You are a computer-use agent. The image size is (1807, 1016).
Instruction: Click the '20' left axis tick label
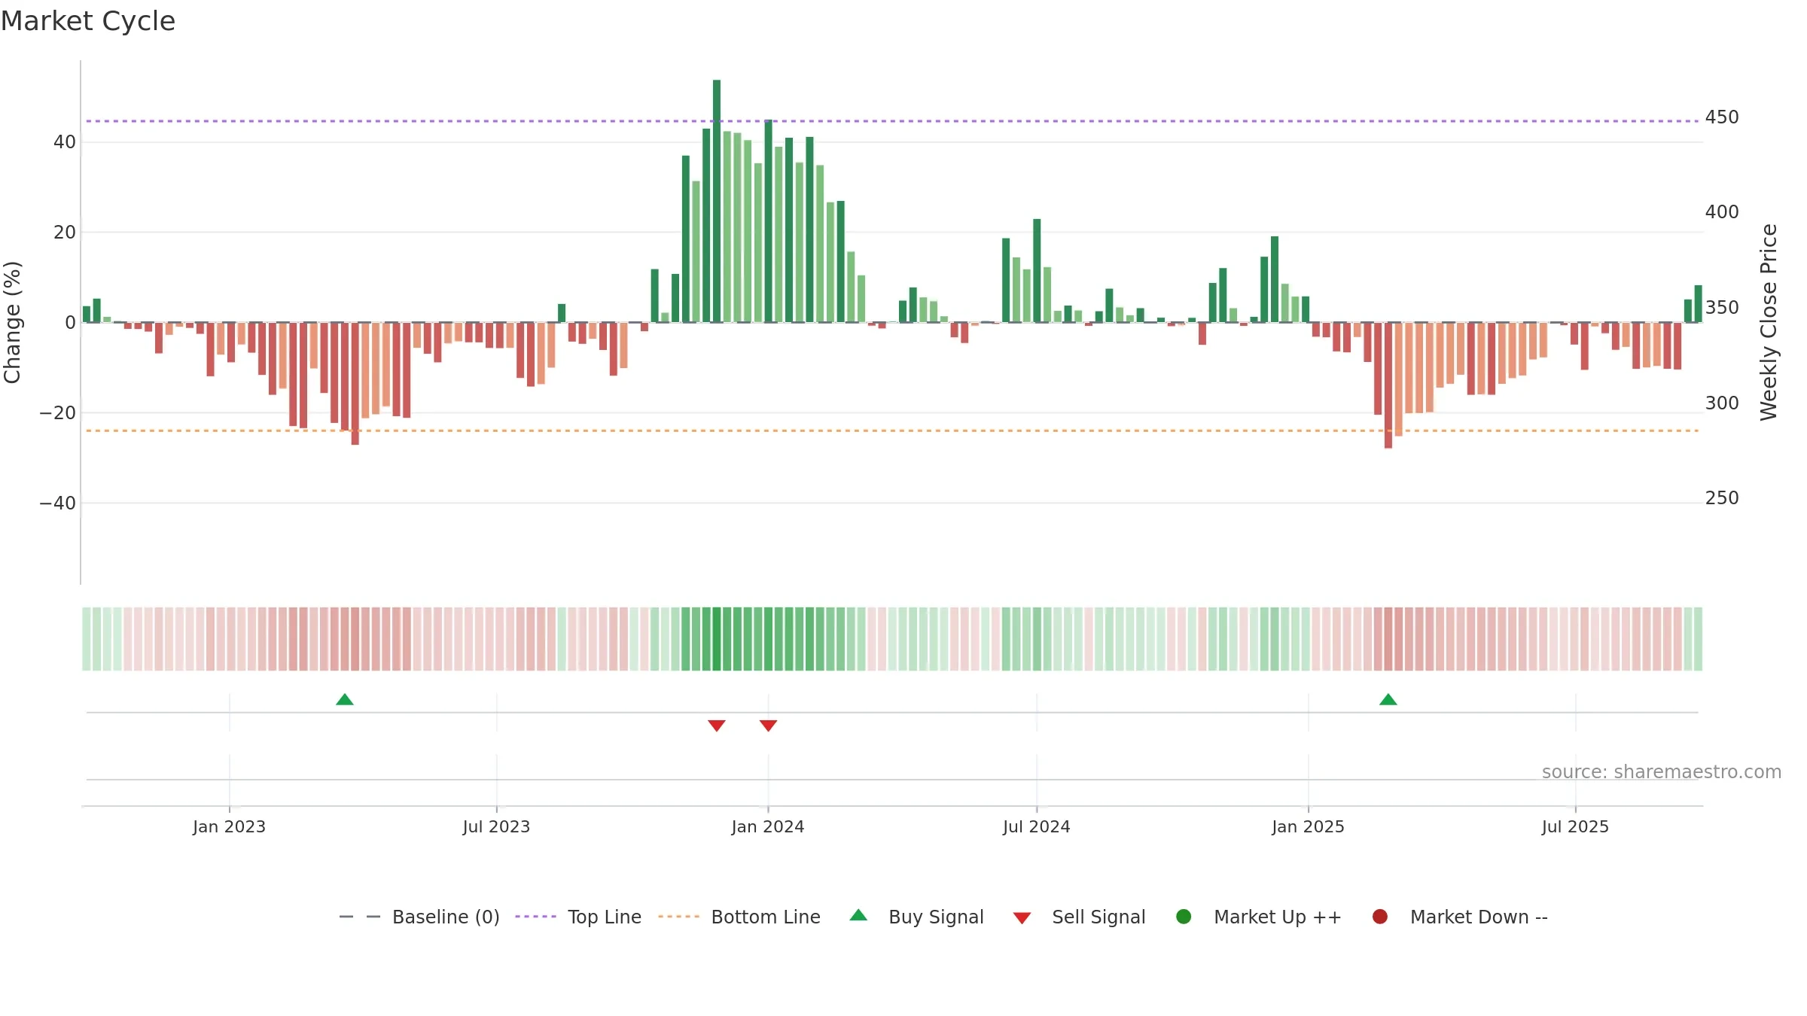(65, 233)
